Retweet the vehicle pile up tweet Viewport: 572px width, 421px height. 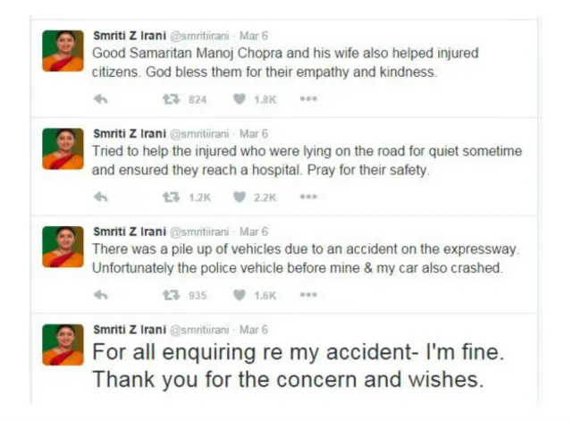[x=168, y=294]
